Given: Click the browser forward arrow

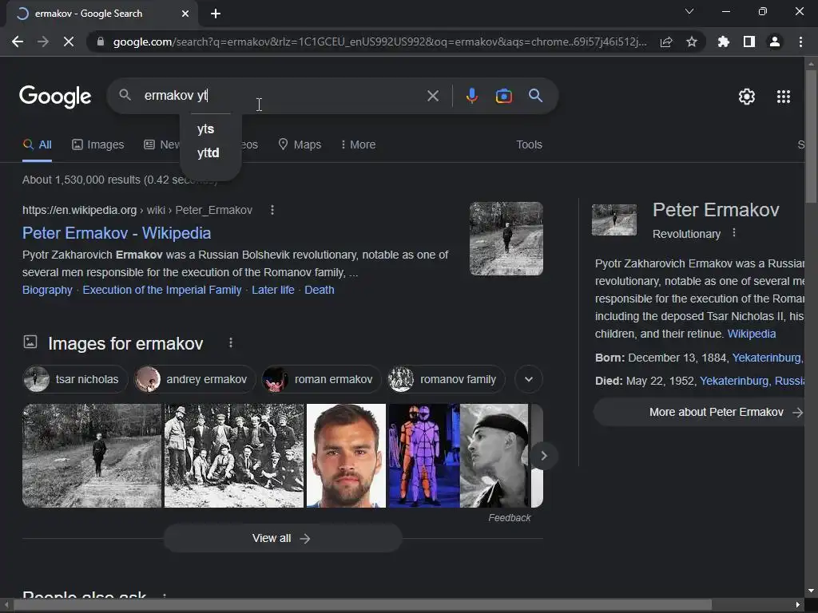Looking at the screenshot, I should (x=43, y=42).
